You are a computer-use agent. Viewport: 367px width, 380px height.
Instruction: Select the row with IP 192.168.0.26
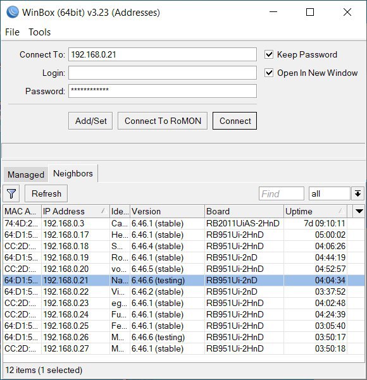click(x=183, y=338)
